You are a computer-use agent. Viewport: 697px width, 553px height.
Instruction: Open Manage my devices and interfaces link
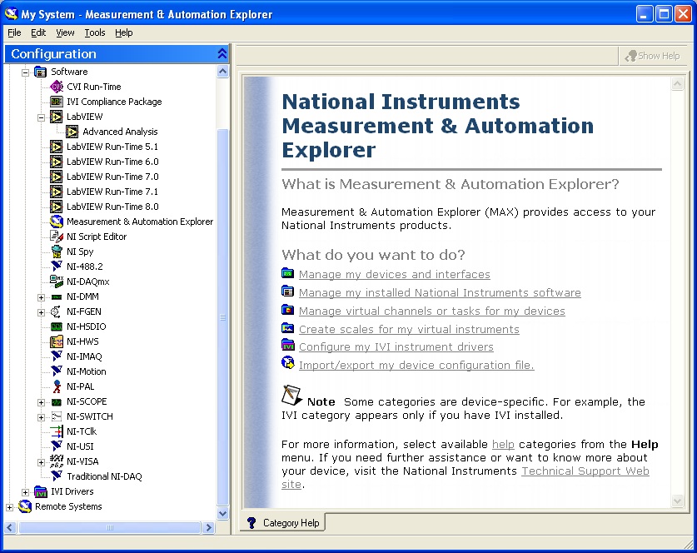coord(394,274)
